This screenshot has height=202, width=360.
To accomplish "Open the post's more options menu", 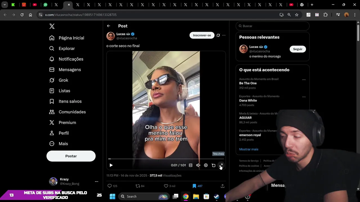I will coord(224,35).
